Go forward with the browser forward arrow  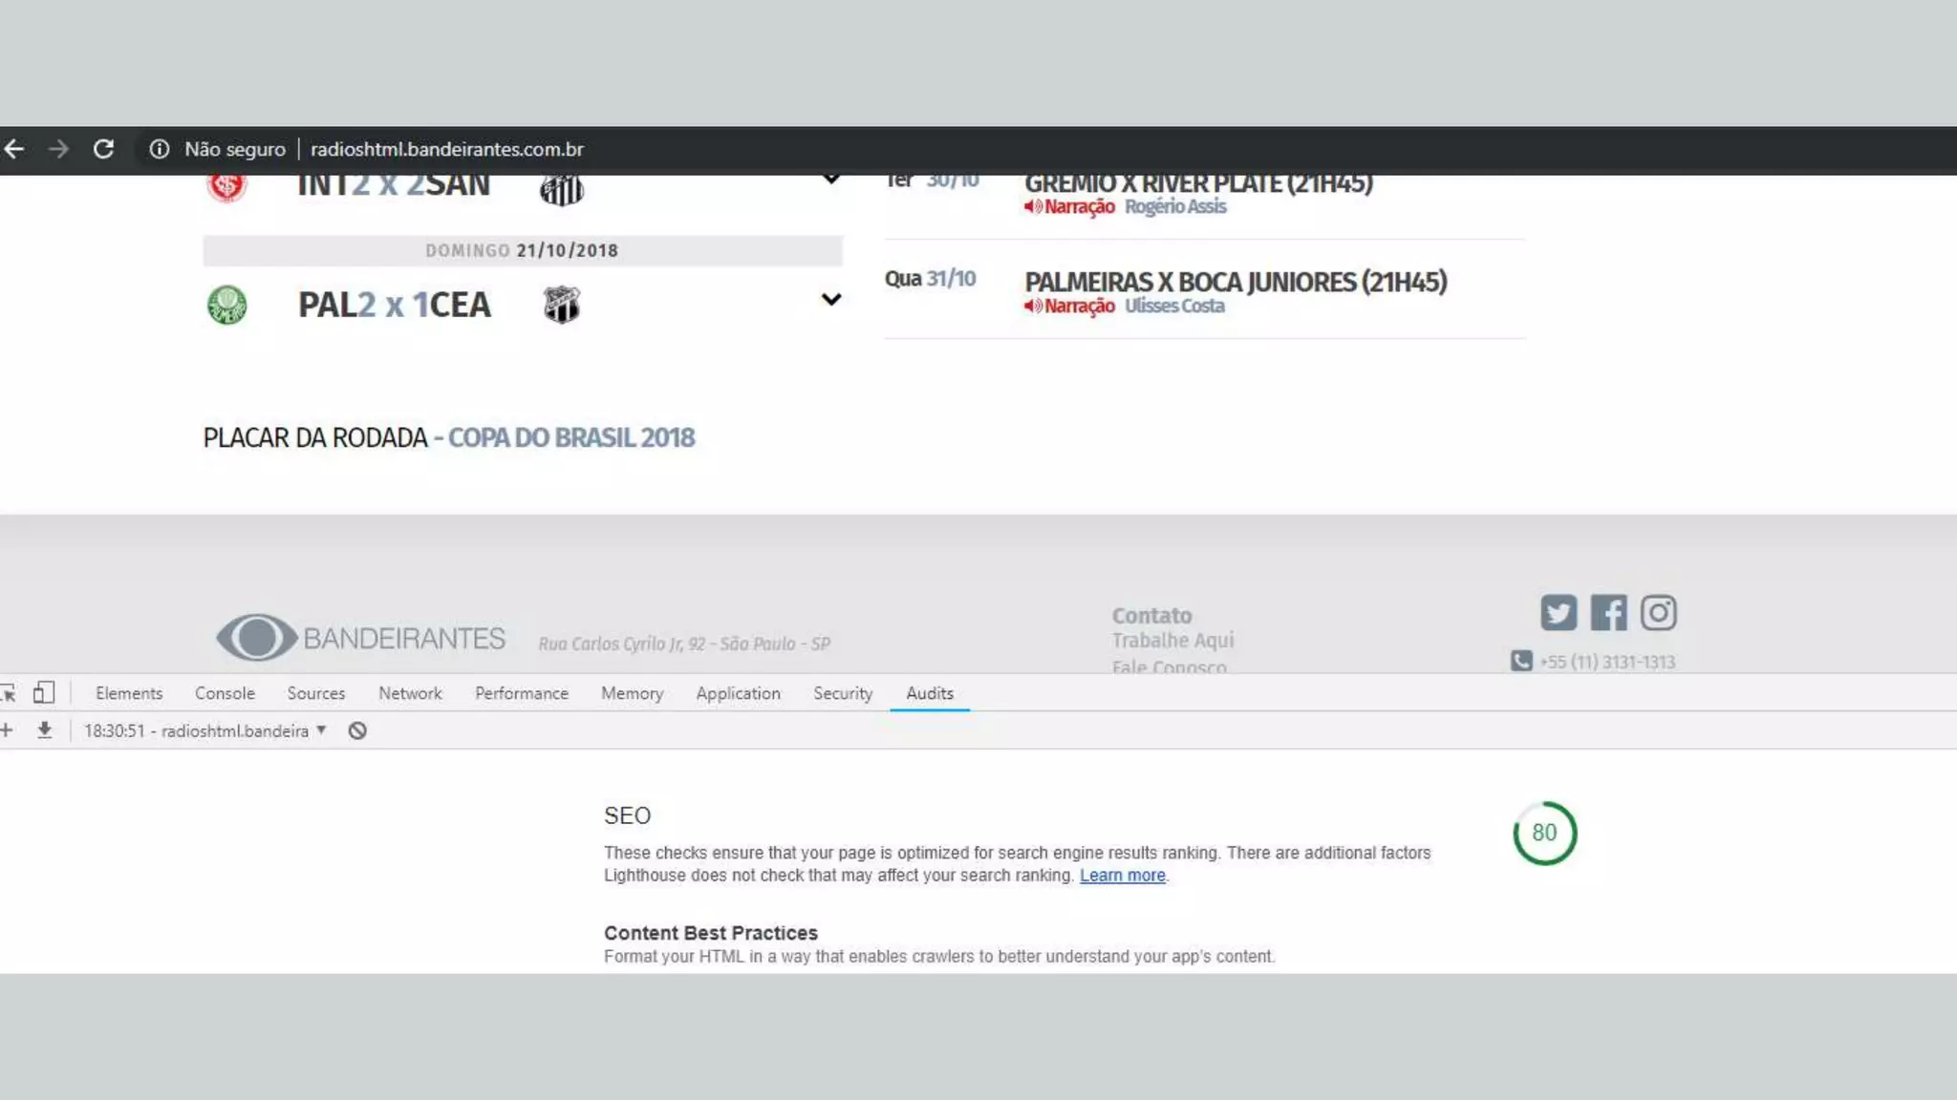(x=58, y=149)
